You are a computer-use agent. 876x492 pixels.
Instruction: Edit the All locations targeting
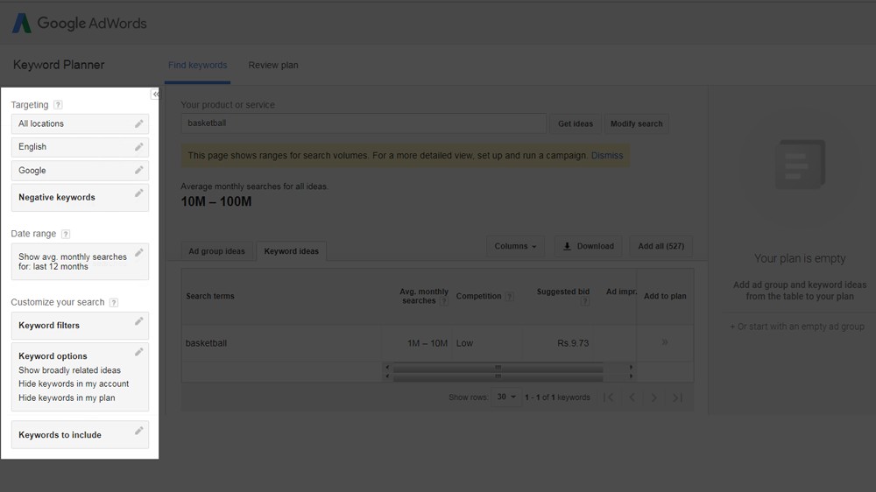(x=138, y=124)
